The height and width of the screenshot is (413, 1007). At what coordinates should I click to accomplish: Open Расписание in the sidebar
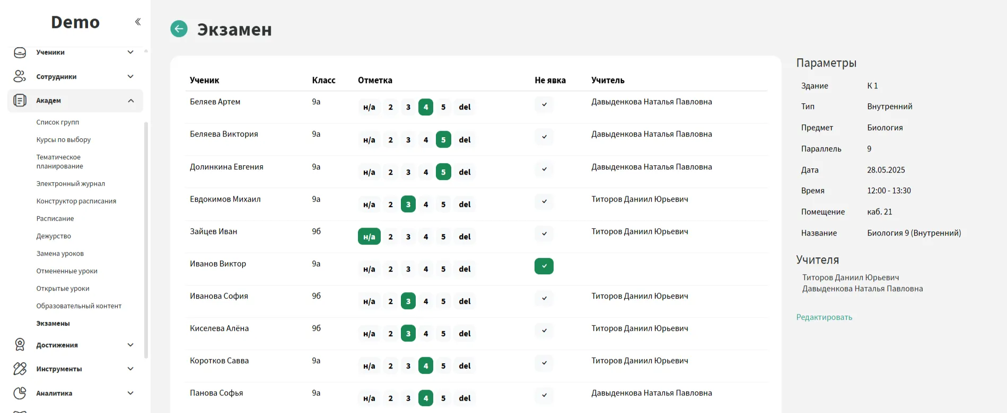[x=55, y=219]
